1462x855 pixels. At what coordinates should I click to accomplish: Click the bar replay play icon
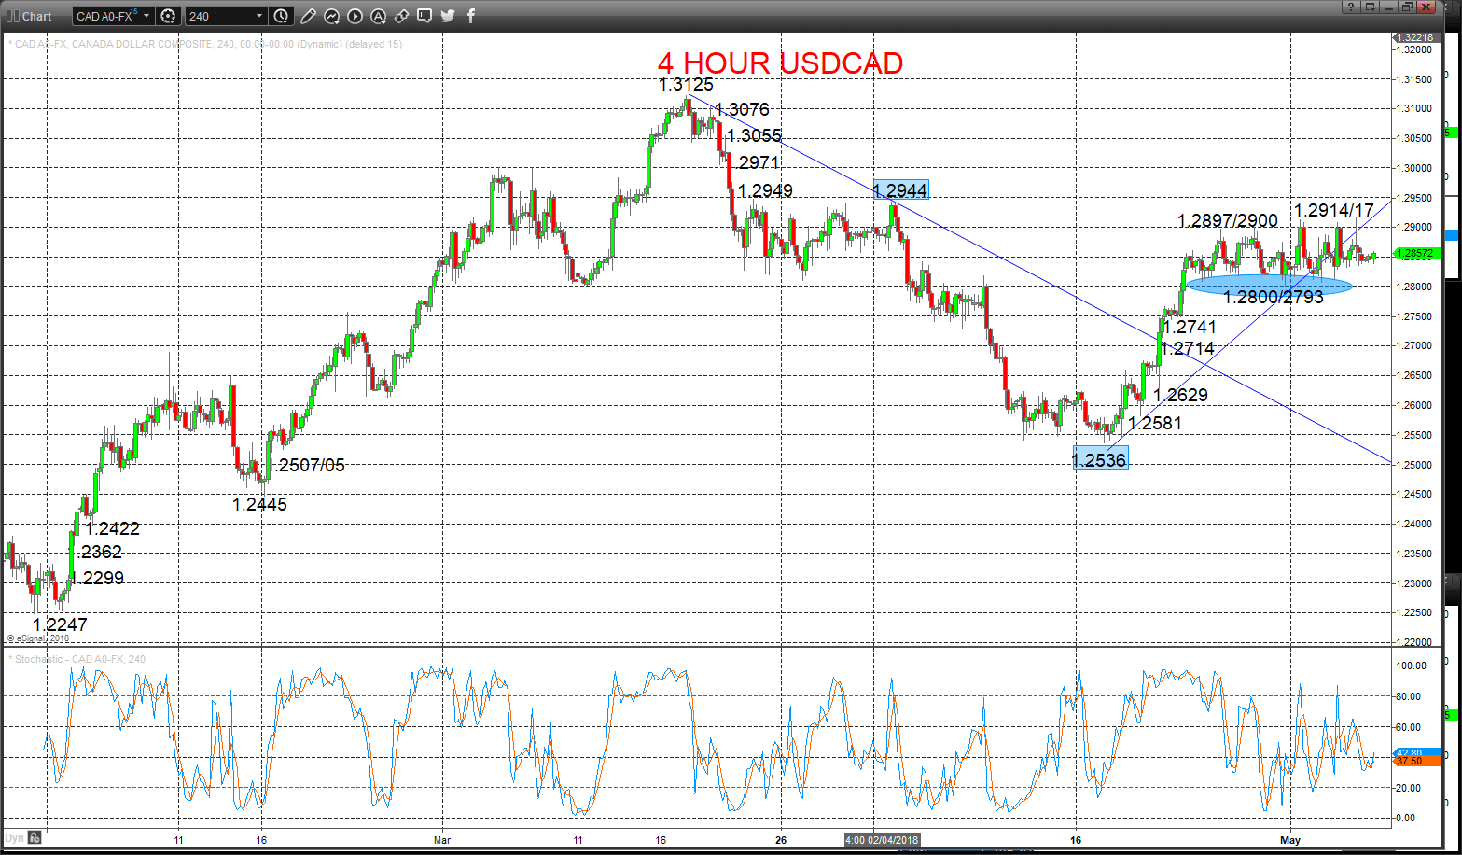[355, 16]
